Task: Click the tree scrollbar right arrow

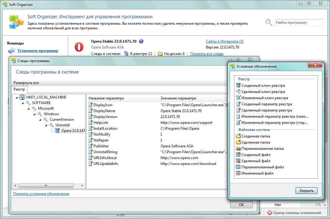Action: (x=82, y=186)
